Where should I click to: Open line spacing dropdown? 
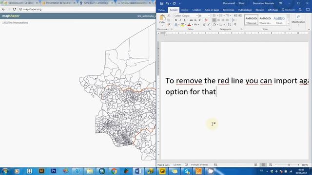(234, 20)
